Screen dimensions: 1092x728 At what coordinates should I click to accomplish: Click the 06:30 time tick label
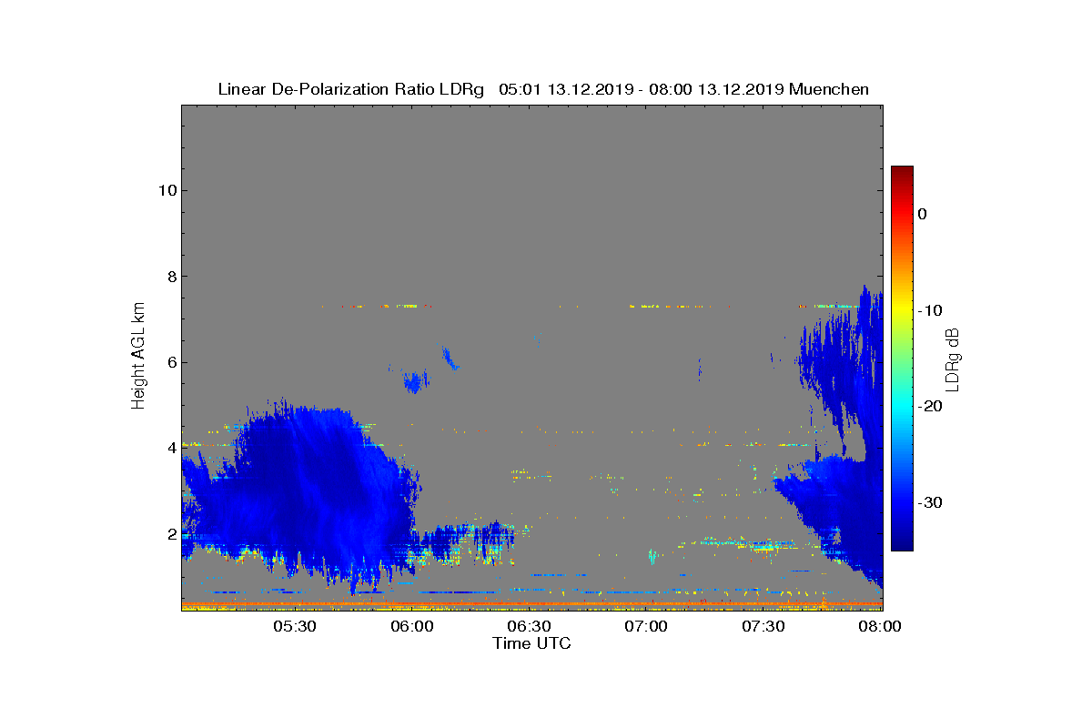click(x=529, y=627)
